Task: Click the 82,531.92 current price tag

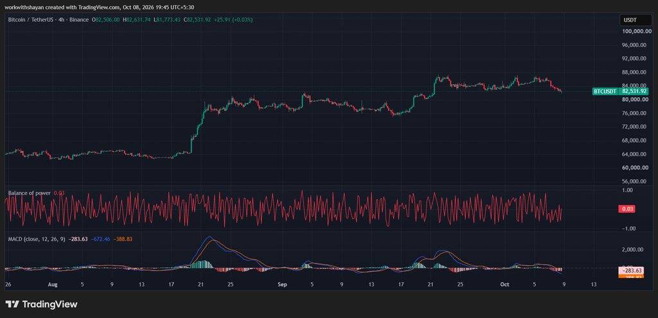Action: [634, 91]
